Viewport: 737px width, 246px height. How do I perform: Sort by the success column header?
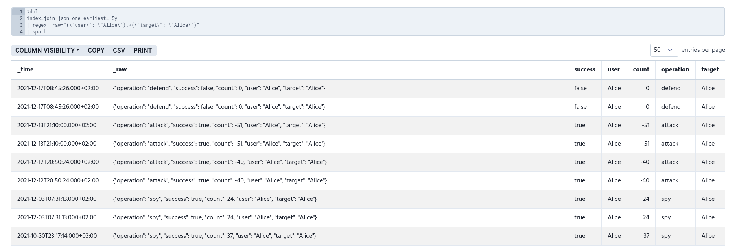pos(584,69)
